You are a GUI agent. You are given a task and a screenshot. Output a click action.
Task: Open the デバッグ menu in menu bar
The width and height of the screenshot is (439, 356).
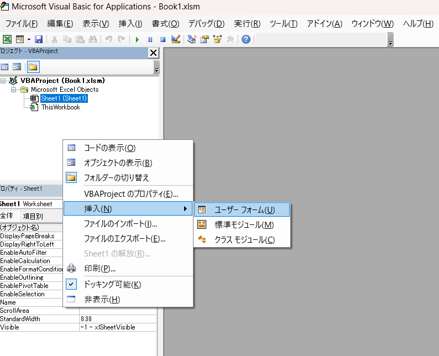(x=206, y=24)
